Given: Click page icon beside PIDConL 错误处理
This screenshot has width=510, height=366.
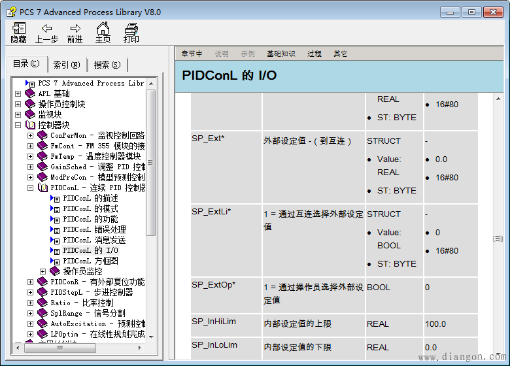Looking at the screenshot, I should [55, 229].
